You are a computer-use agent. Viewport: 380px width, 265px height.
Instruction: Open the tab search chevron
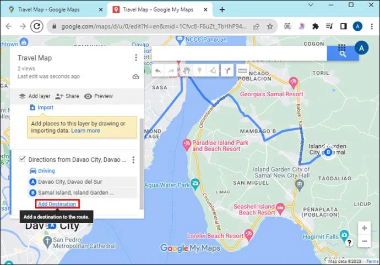click(x=311, y=5)
